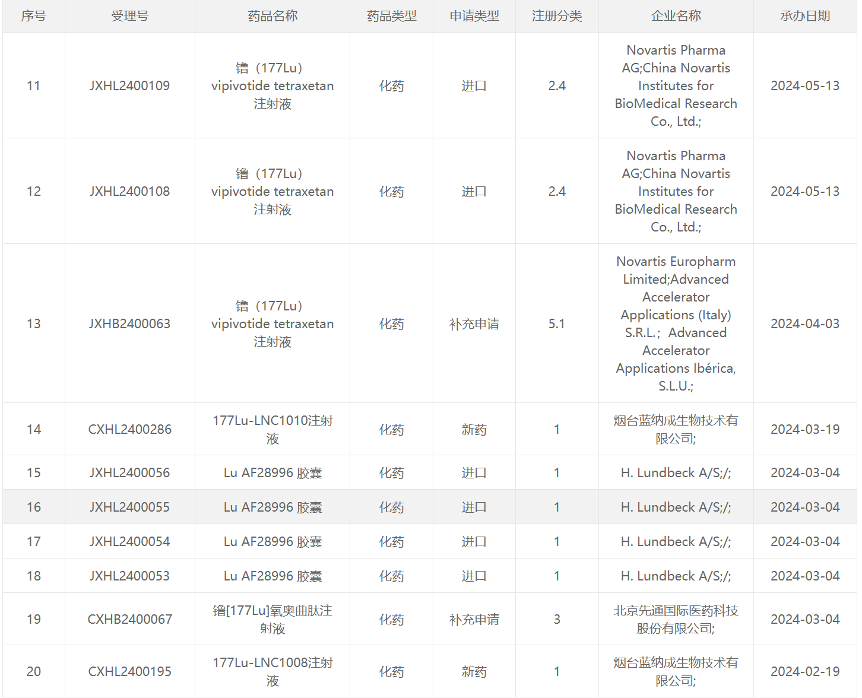Click the 企业名称 column header
The width and height of the screenshot is (862, 698).
tap(676, 16)
